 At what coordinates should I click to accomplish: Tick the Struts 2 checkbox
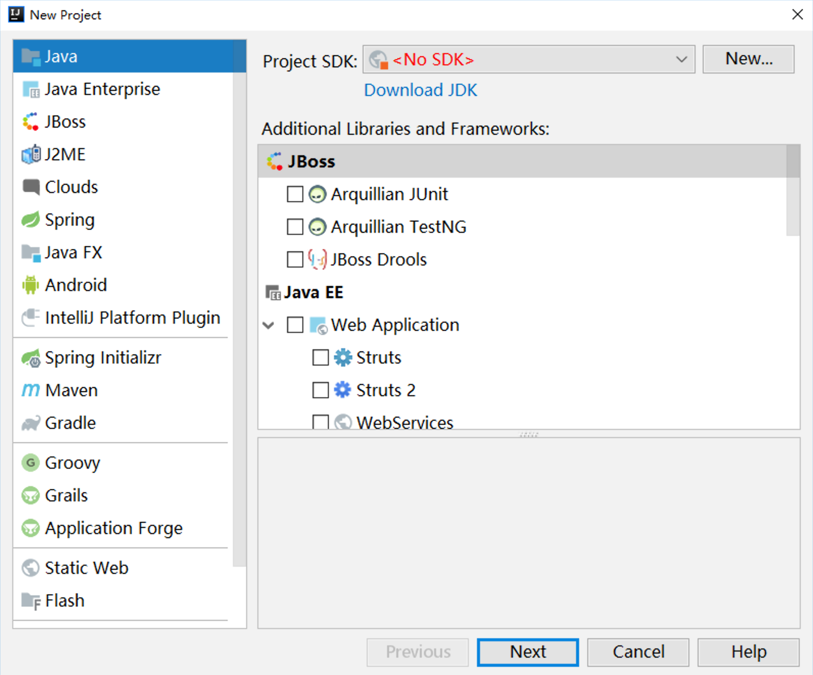tap(321, 390)
